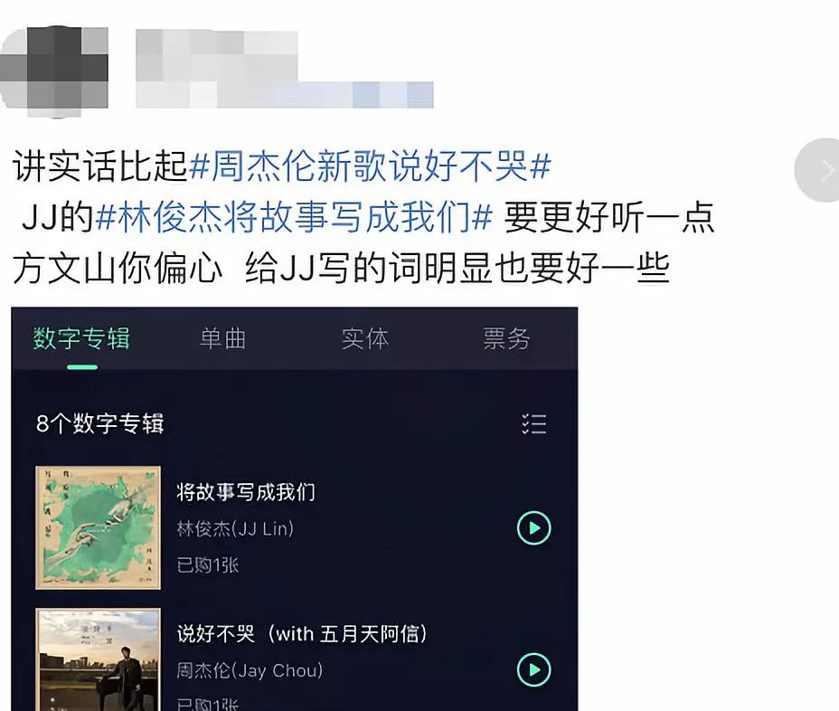Switch to the 票务 tab
The width and height of the screenshot is (839, 711).
pos(506,338)
